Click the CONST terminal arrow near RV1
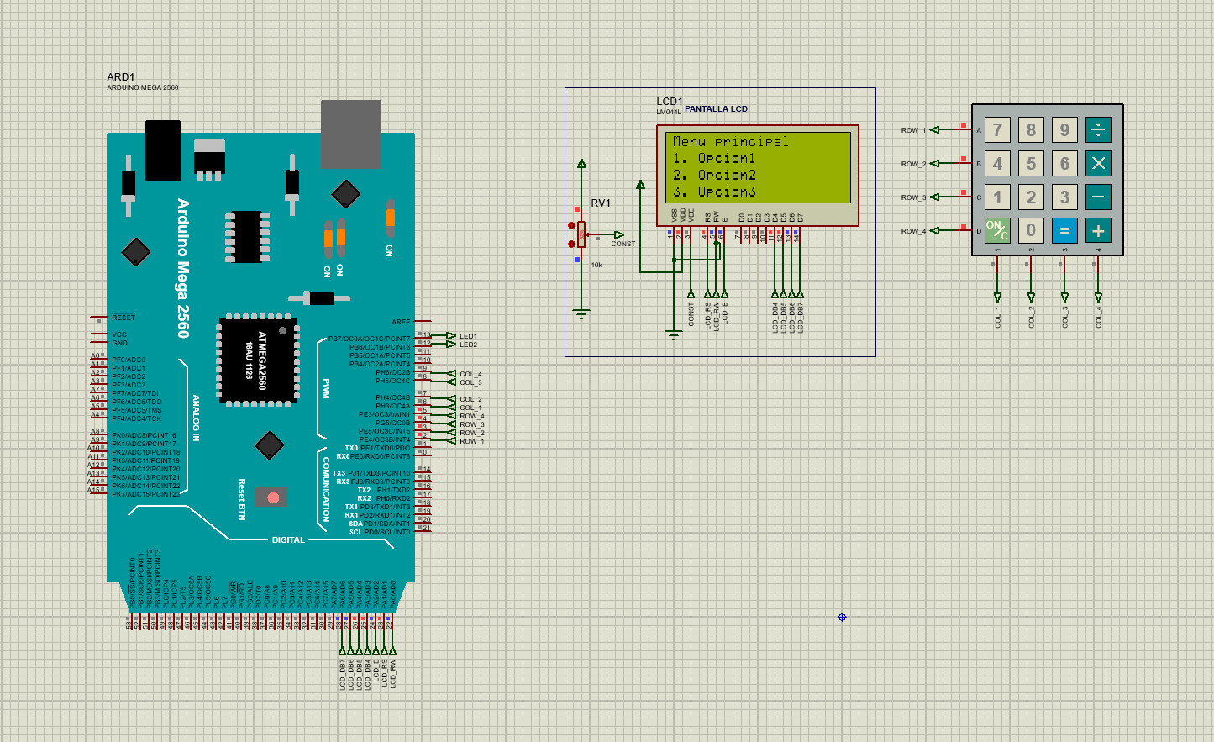1214x742 pixels. [x=619, y=235]
